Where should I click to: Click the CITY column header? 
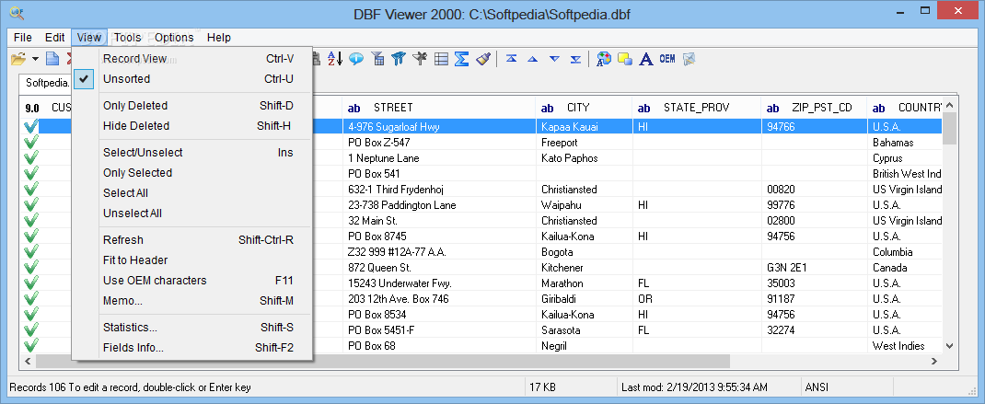click(584, 108)
